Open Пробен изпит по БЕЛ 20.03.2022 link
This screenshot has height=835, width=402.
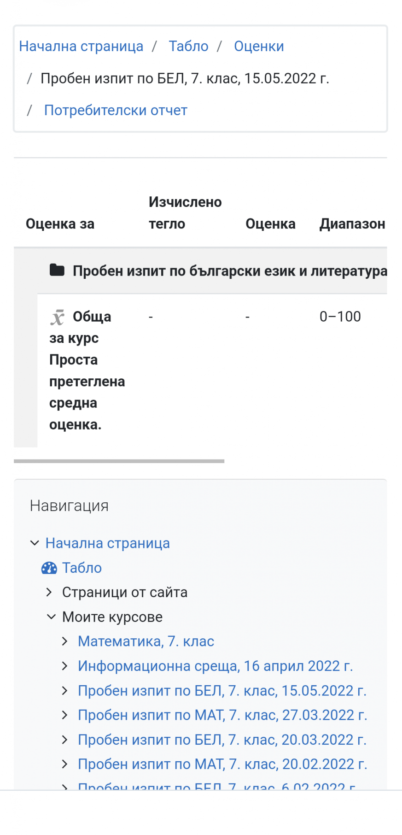pos(222,739)
